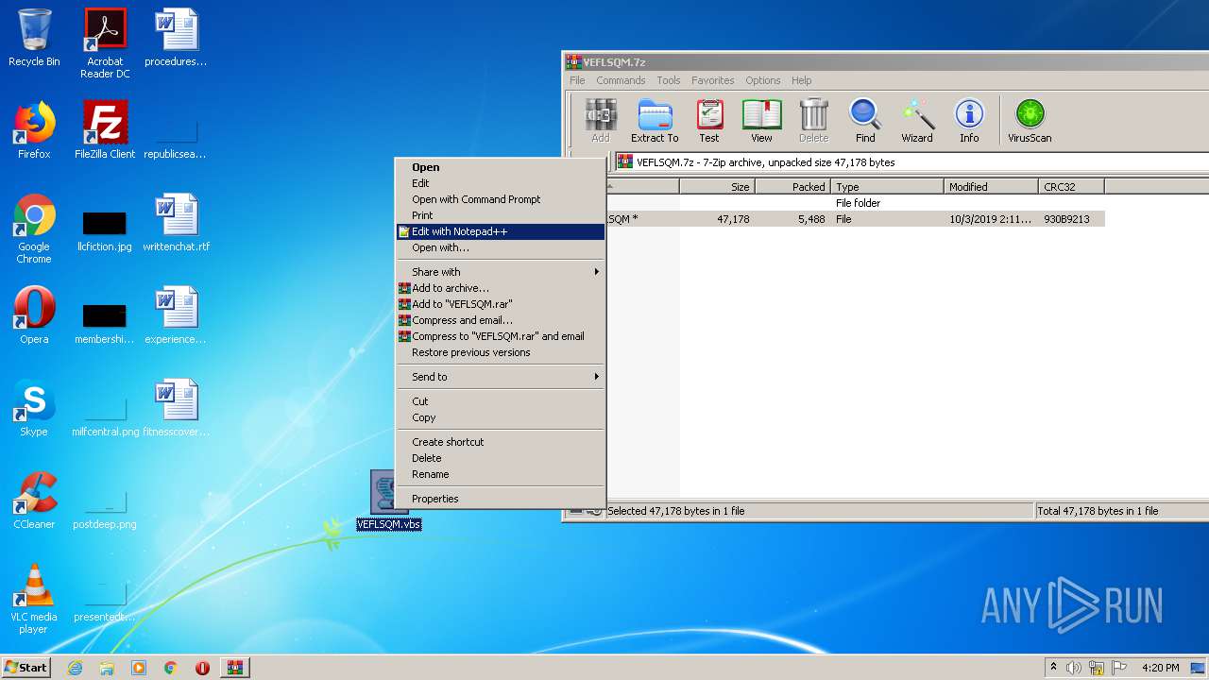
Task: Click the WinRAR archive path address field
Action: (x=911, y=162)
